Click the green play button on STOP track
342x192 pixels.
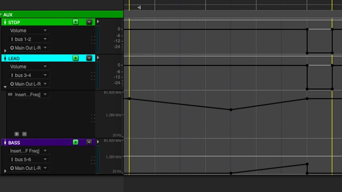(x=76, y=22)
